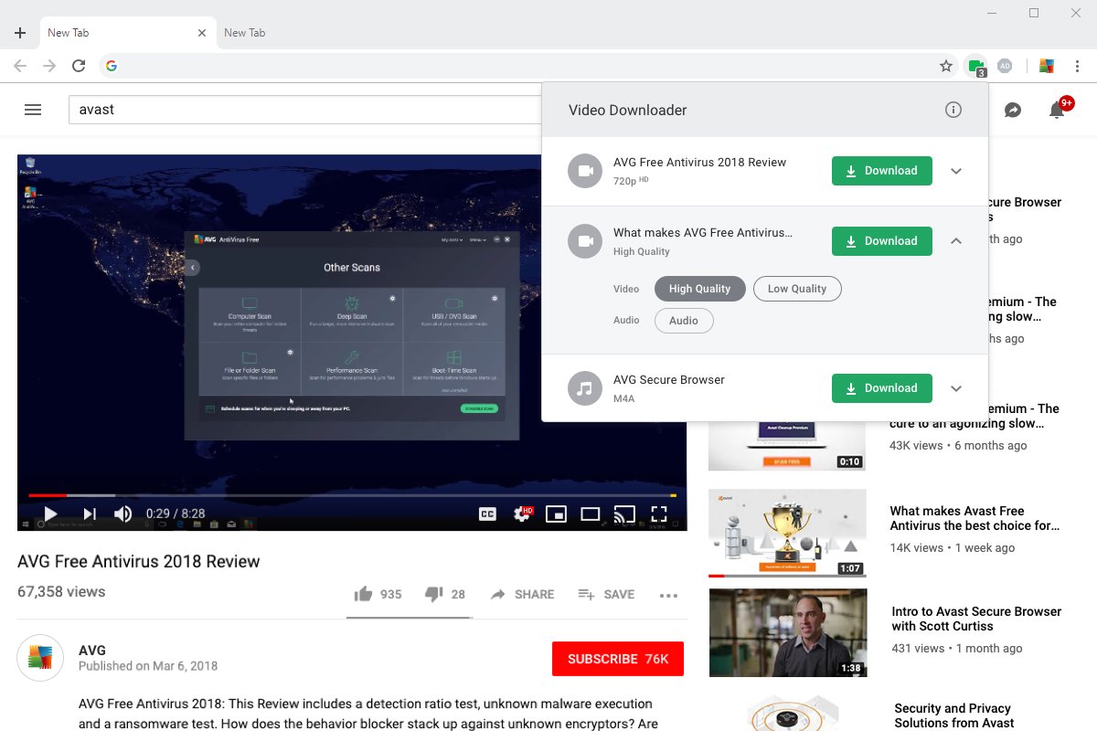Choose the Audio option in the downloader
1097x731 pixels.
point(683,320)
